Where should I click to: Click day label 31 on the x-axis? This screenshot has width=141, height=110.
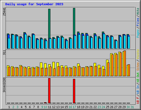click(132, 107)
